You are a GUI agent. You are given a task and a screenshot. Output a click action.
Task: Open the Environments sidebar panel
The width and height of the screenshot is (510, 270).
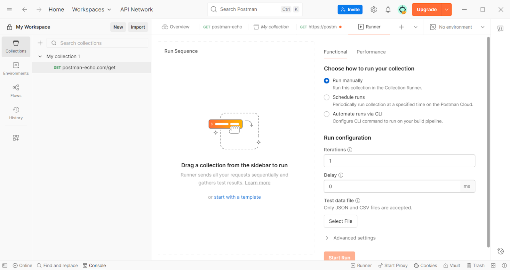(16, 69)
